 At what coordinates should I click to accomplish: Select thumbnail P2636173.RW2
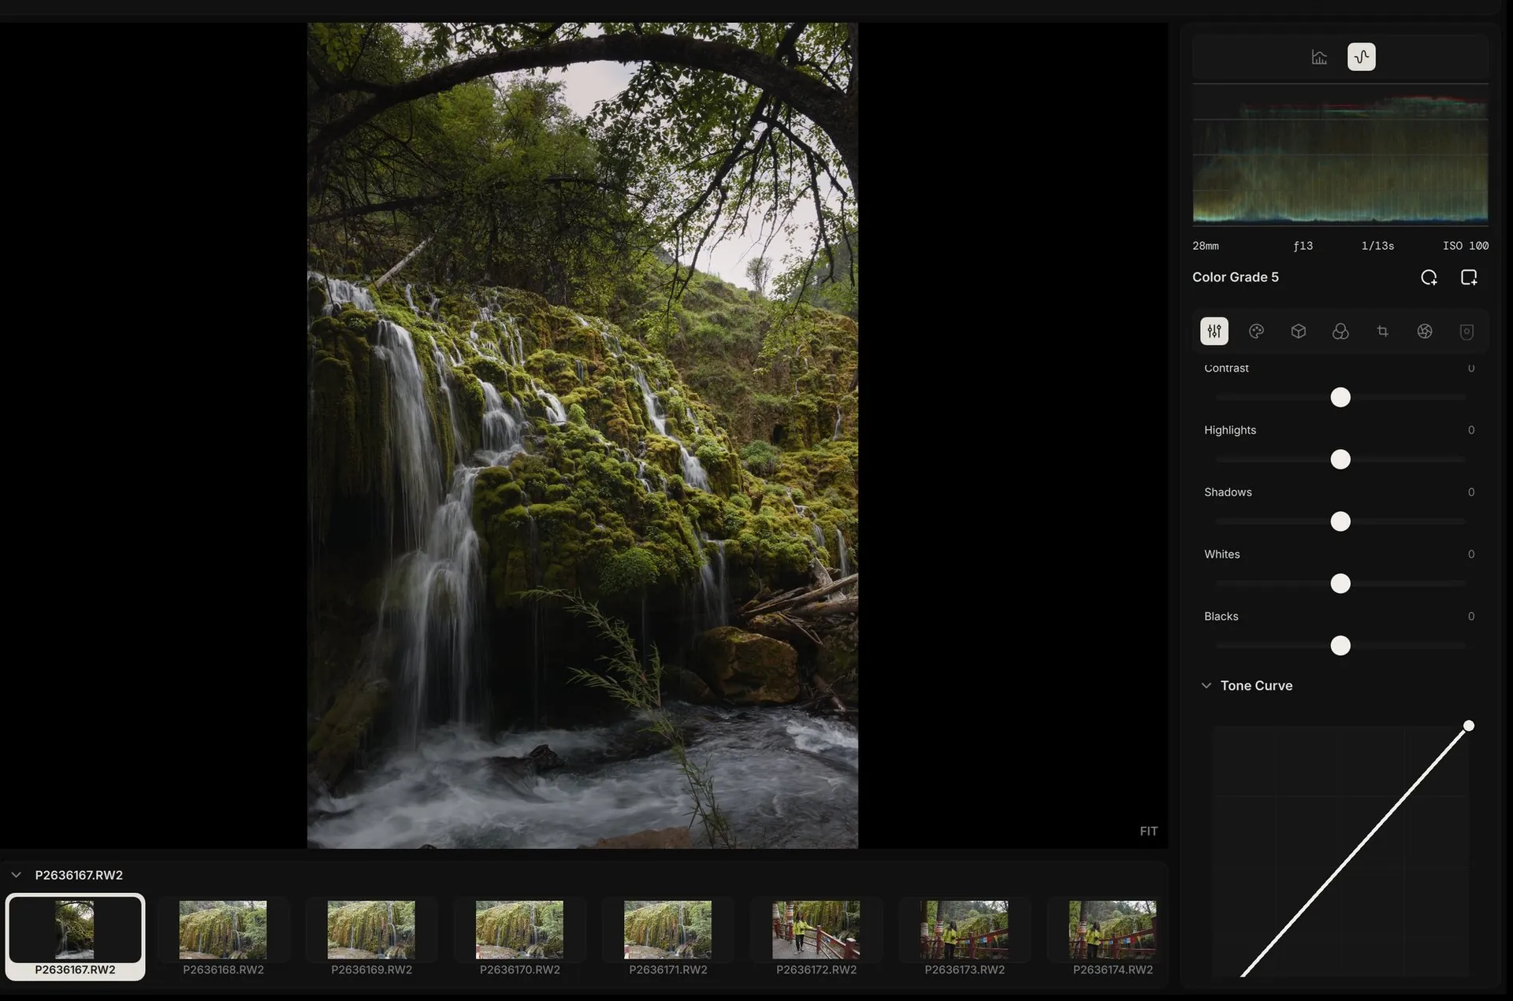tap(965, 937)
